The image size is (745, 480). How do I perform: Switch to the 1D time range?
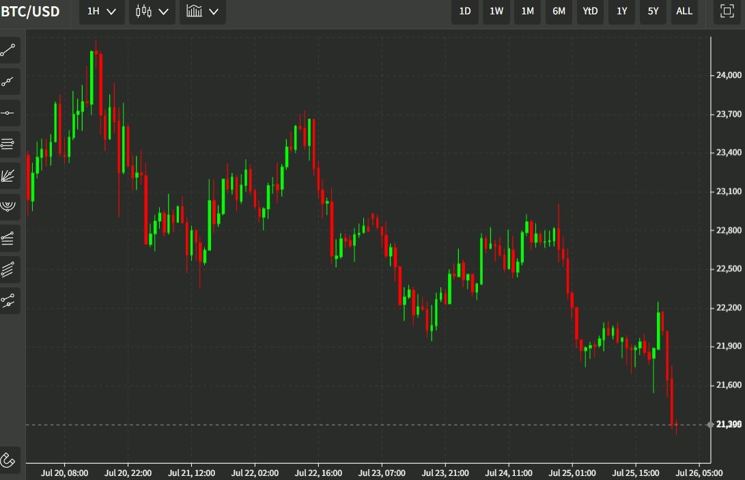tap(465, 12)
